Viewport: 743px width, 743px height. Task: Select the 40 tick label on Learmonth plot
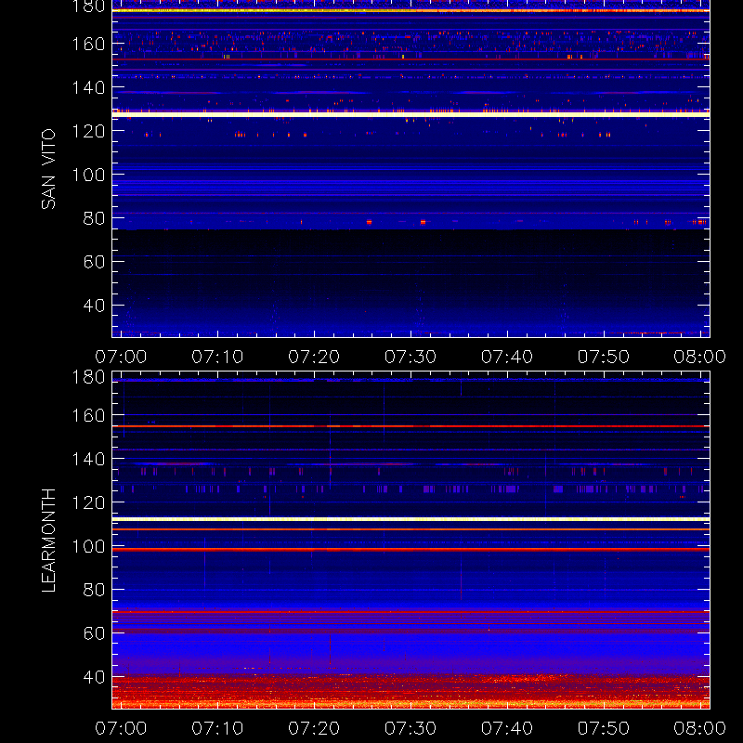(x=94, y=677)
